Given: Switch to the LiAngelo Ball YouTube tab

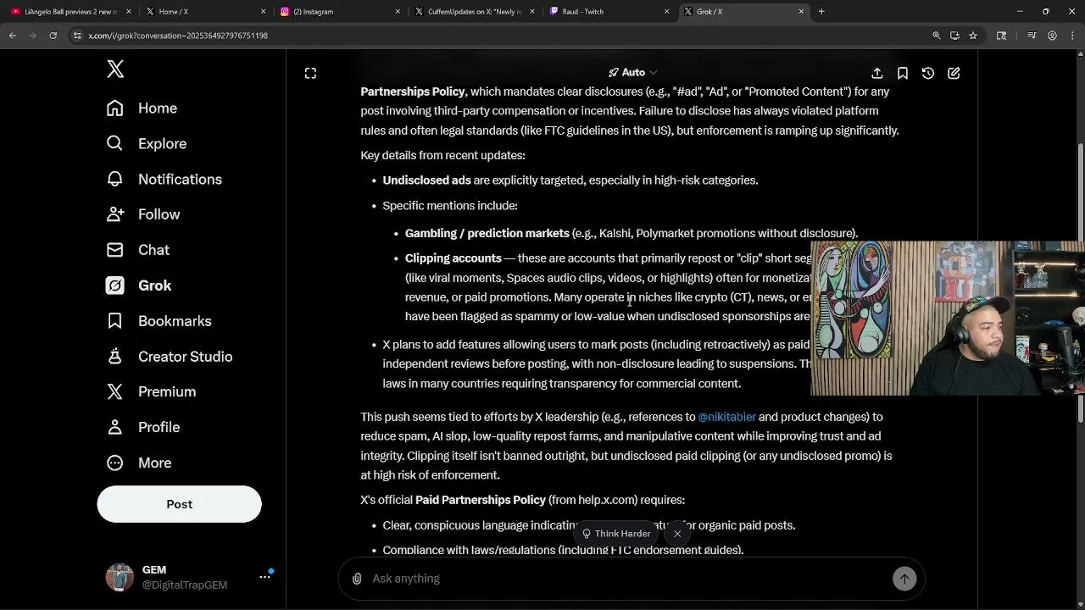Looking at the screenshot, I should (x=71, y=12).
